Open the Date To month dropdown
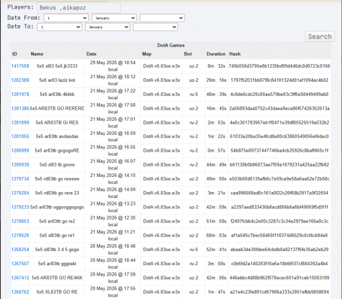Image resolution: width=342 pixels, height=299 pixels. point(108,27)
